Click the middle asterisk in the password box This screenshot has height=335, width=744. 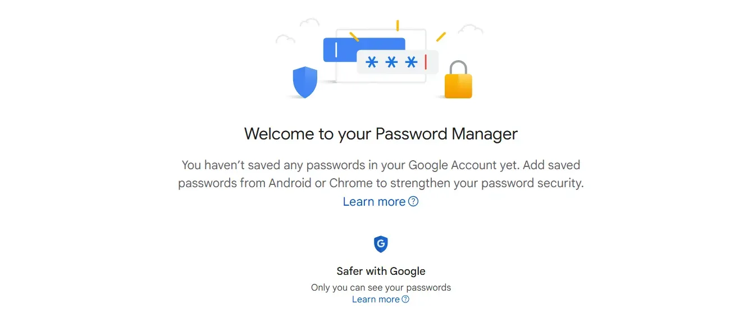pos(391,62)
